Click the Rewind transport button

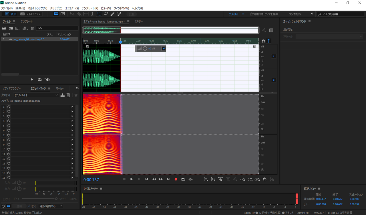[x=154, y=179]
